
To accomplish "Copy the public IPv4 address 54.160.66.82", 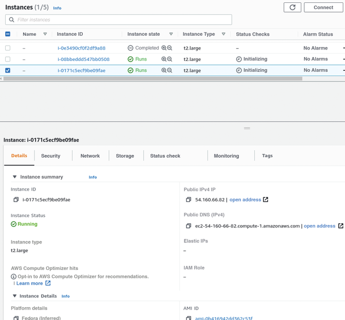I will (x=189, y=200).
